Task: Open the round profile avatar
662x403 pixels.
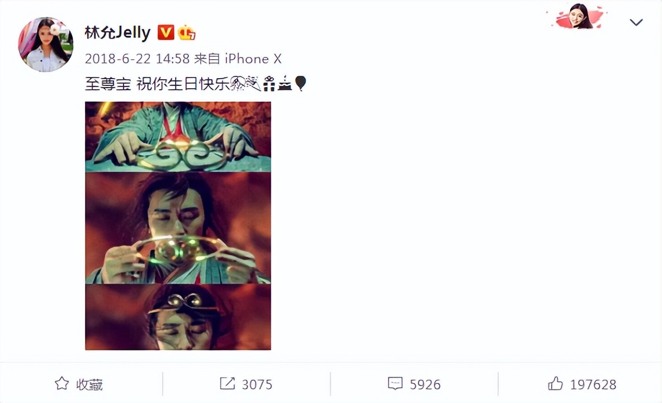Action: [46, 44]
